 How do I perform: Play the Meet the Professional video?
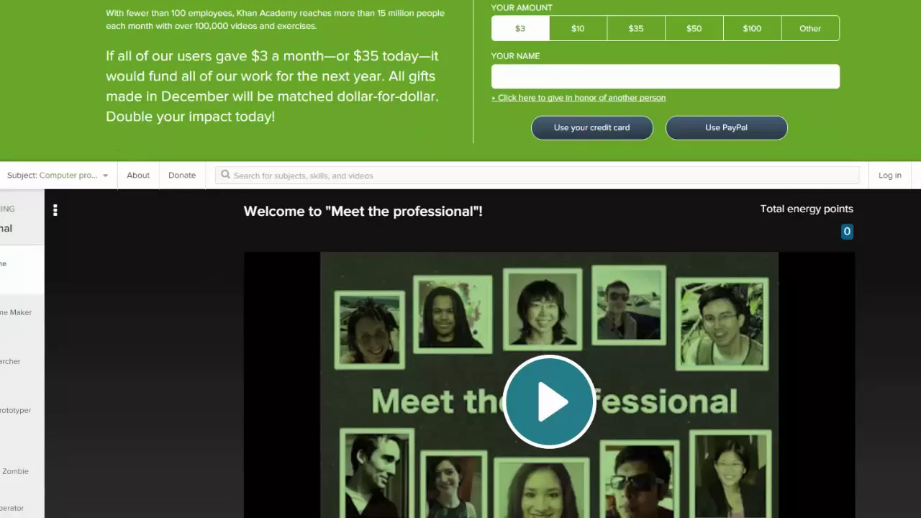(549, 401)
